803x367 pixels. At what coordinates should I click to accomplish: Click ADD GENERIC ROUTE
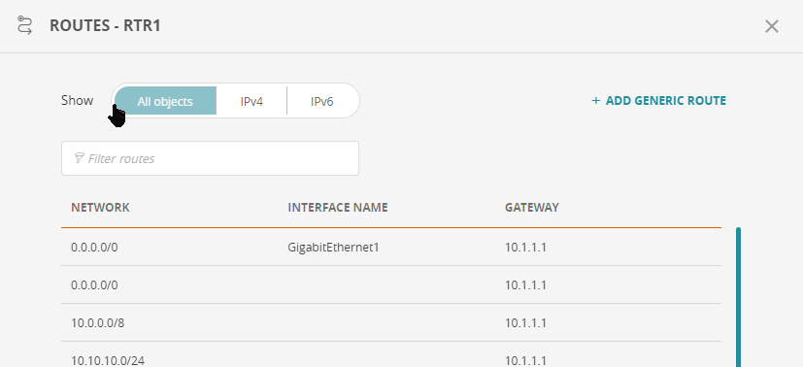pos(659,100)
